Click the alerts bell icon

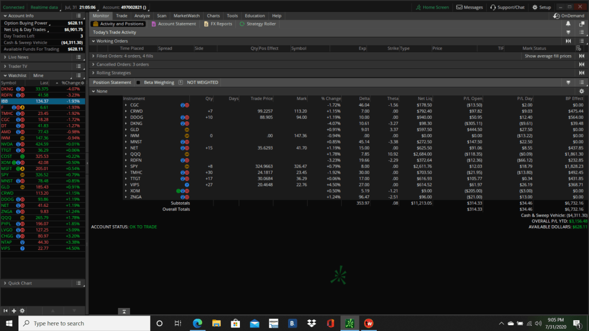(568, 24)
